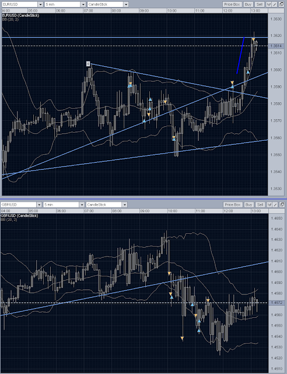This screenshot has width=287, height=374.
Task: Click the 13:00 time label on EUR/USD chart
Action: (x=256, y=11)
